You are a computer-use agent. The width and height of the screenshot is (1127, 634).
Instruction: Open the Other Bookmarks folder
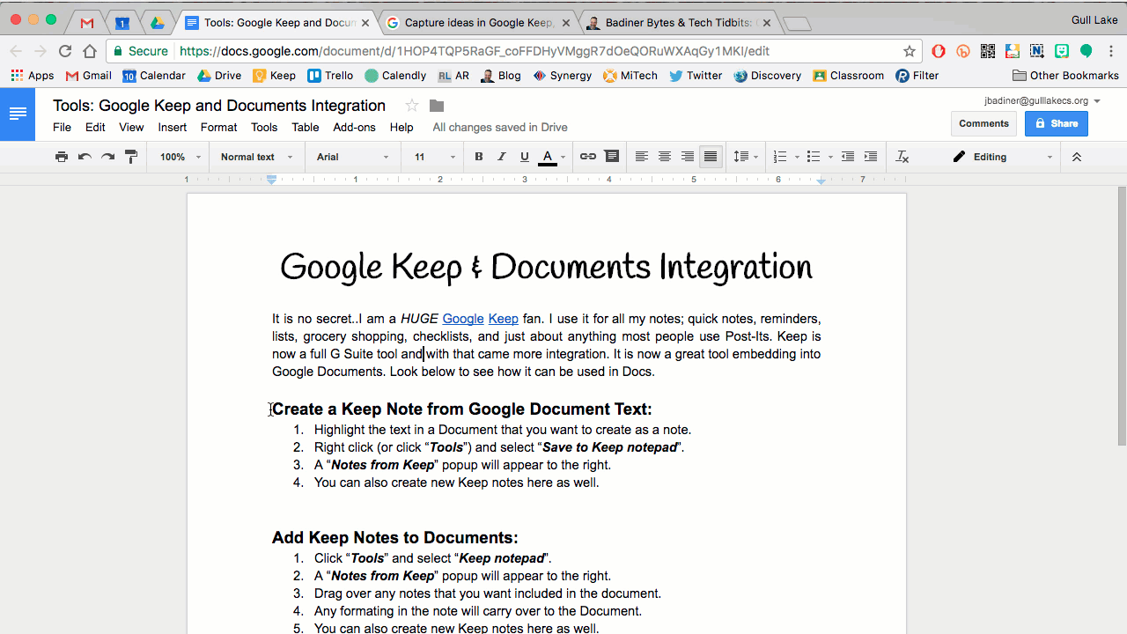tap(1065, 76)
